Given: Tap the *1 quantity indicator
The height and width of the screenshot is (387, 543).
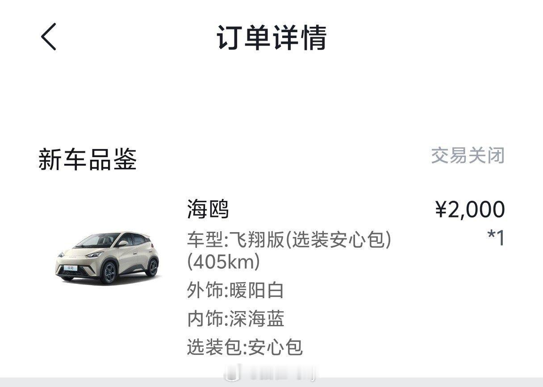Looking at the screenshot, I should [496, 238].
